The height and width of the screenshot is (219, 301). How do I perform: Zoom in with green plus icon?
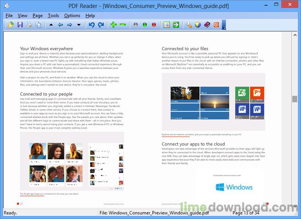(x=114, y=25)
